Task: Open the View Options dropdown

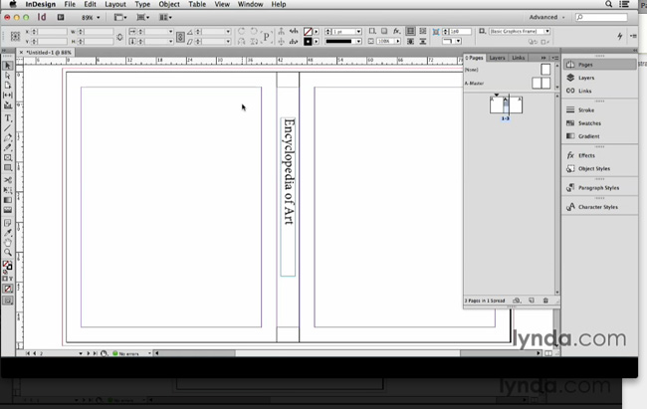Action: 120,17
